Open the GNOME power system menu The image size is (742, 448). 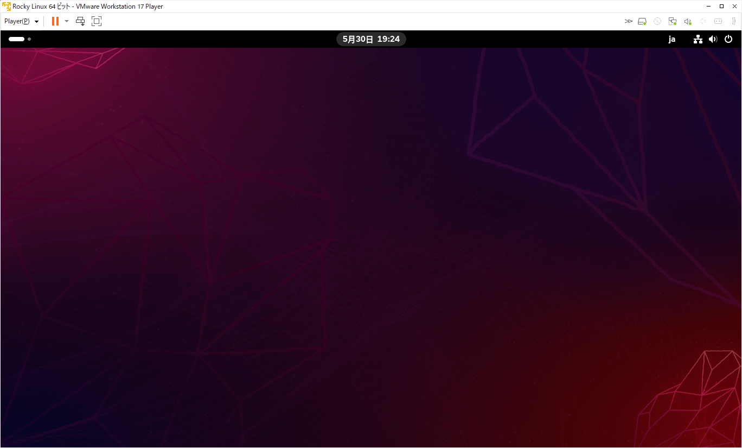[x=728, y=39]
